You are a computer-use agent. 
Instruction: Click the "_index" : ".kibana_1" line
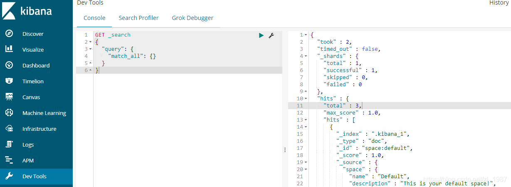click(373, 134)
